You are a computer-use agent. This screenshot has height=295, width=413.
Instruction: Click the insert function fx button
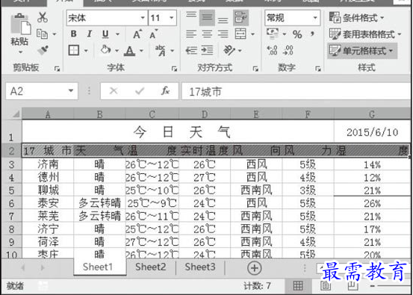coord(165,91)
